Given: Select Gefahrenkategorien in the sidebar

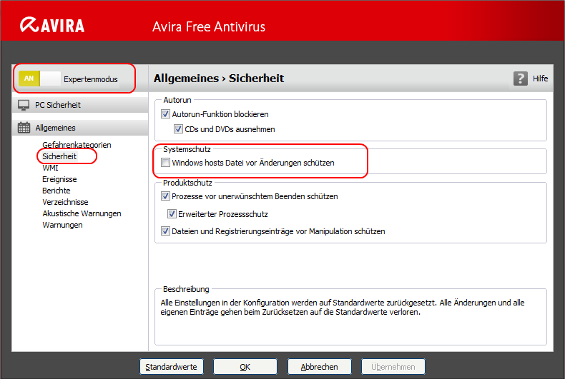Looking at the screenshot, I should click(77, 145).
